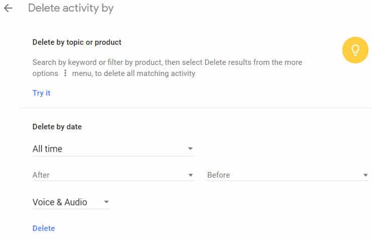Image resolution: width=372 pixels, height=240 pixels.
Task: Open the After date dropdown arrow
Action: click(191, 175)
